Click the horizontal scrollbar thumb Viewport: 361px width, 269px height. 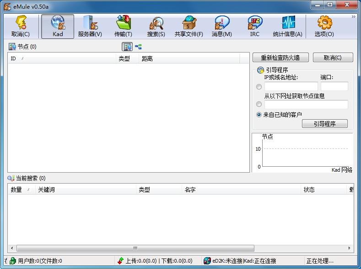pos(135,248)
